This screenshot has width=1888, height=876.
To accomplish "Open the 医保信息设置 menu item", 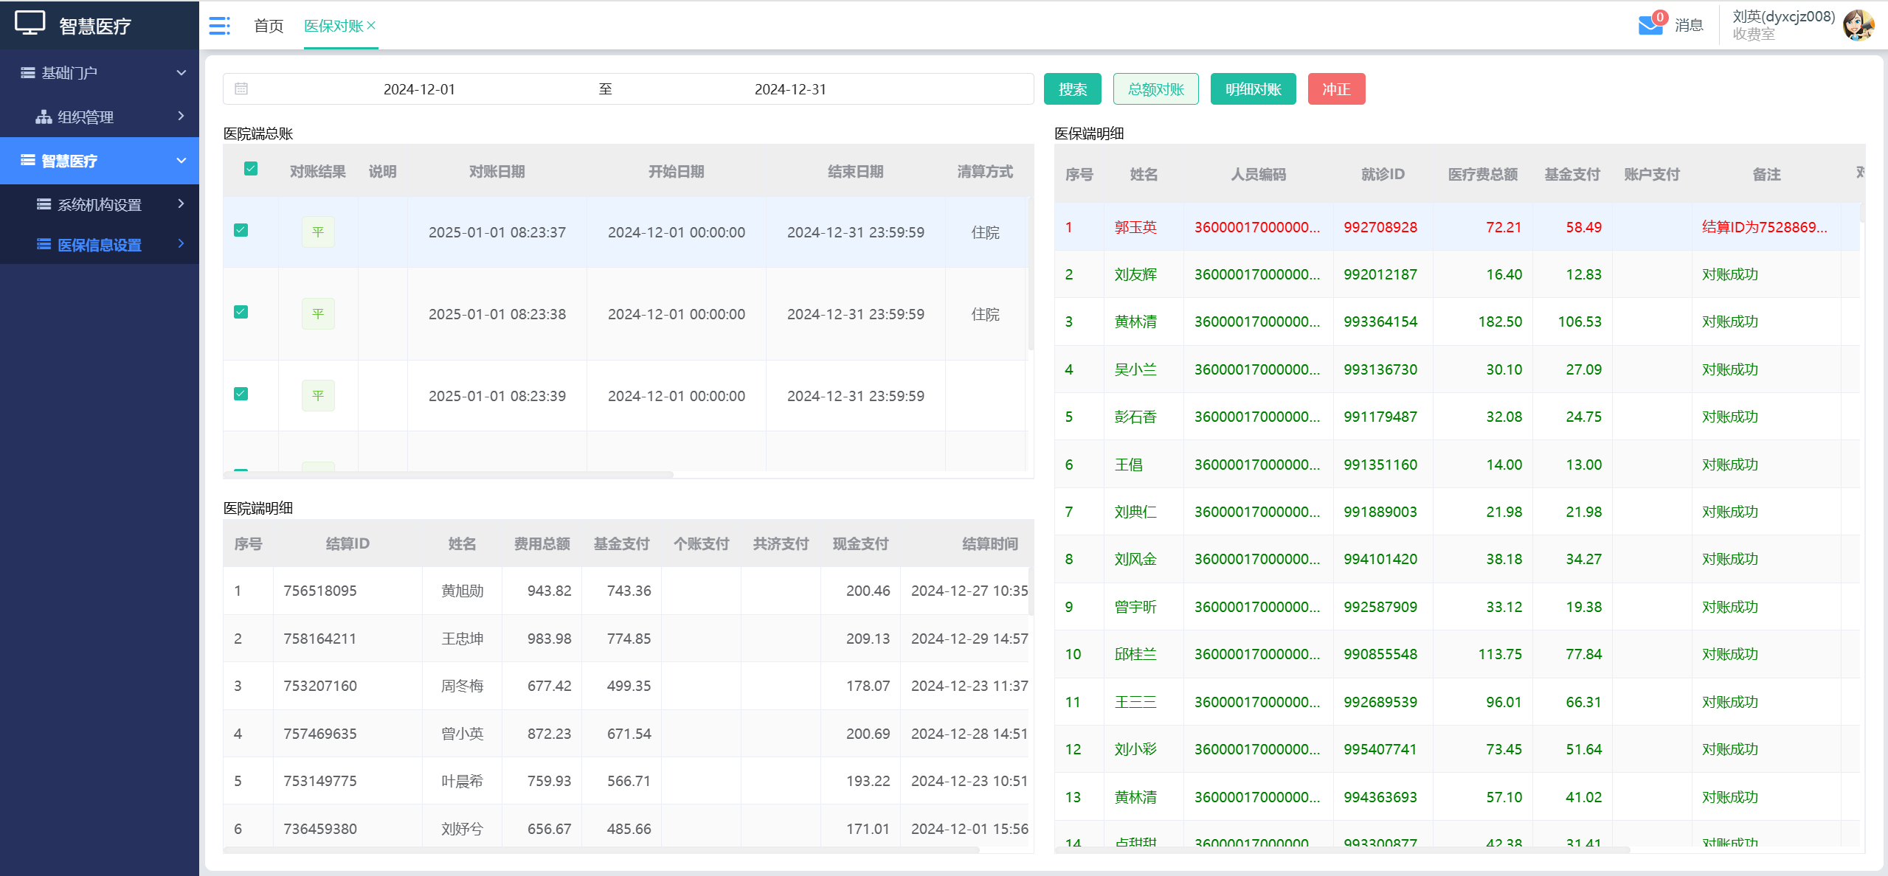I will (x=100, y=245).
